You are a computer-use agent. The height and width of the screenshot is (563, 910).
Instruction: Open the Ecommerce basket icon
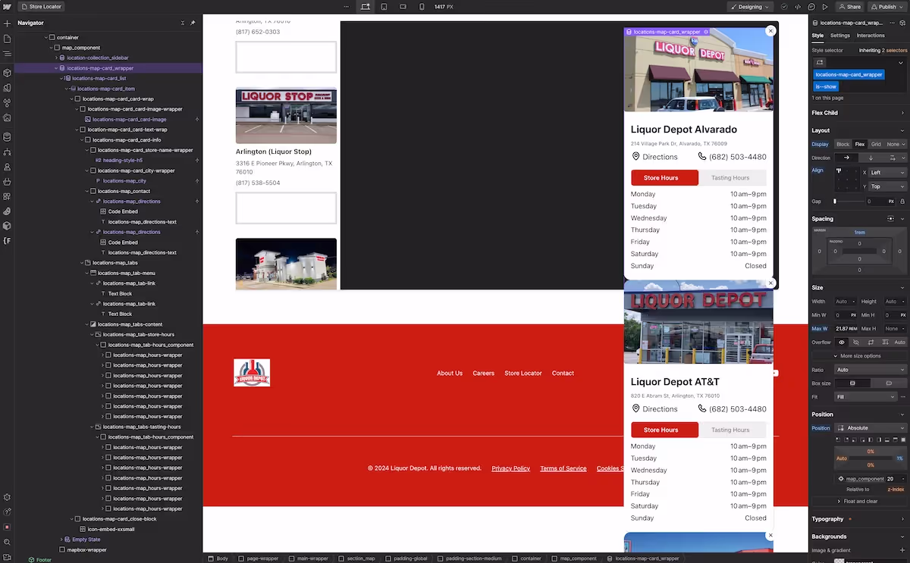(x=7, y=182)
